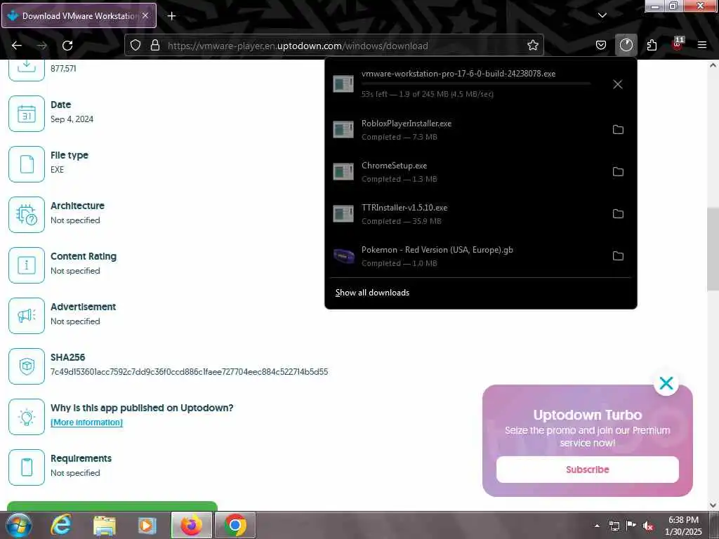This screenshot has width=719, height=539.
Task: Click the vmware download progress bar
Action: (x=476, y=84)
